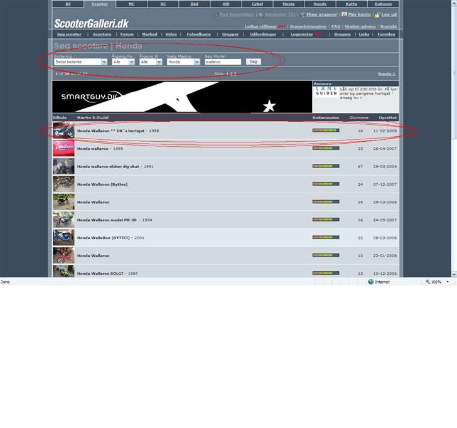Screen dimensions: 457x428
Task: Open the Vælg Mærke dropdown set to Honda
Action: 183,62
